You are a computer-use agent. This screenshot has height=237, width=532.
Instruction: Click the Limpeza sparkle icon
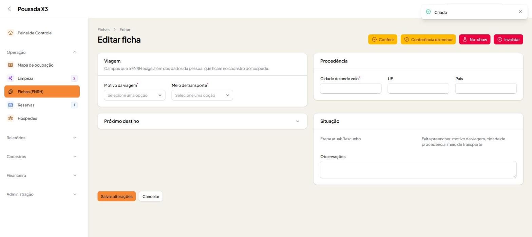coord(11,78)
